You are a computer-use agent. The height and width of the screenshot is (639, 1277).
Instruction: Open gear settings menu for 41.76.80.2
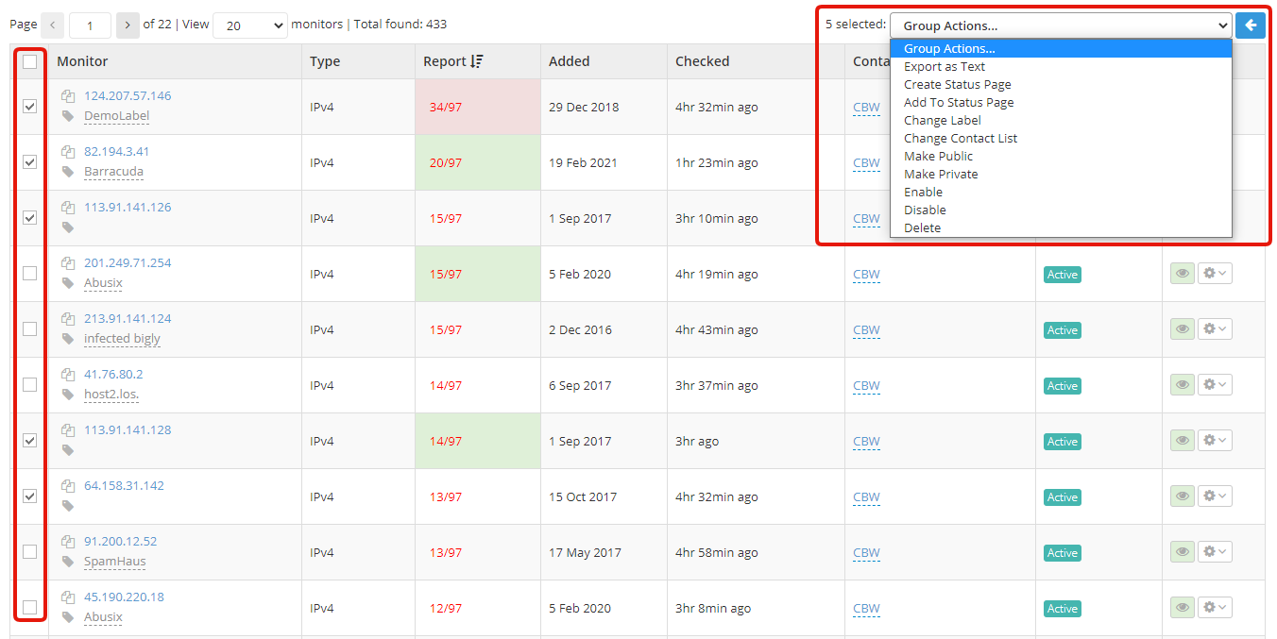pyautogui.click(x=1215, y=385)
